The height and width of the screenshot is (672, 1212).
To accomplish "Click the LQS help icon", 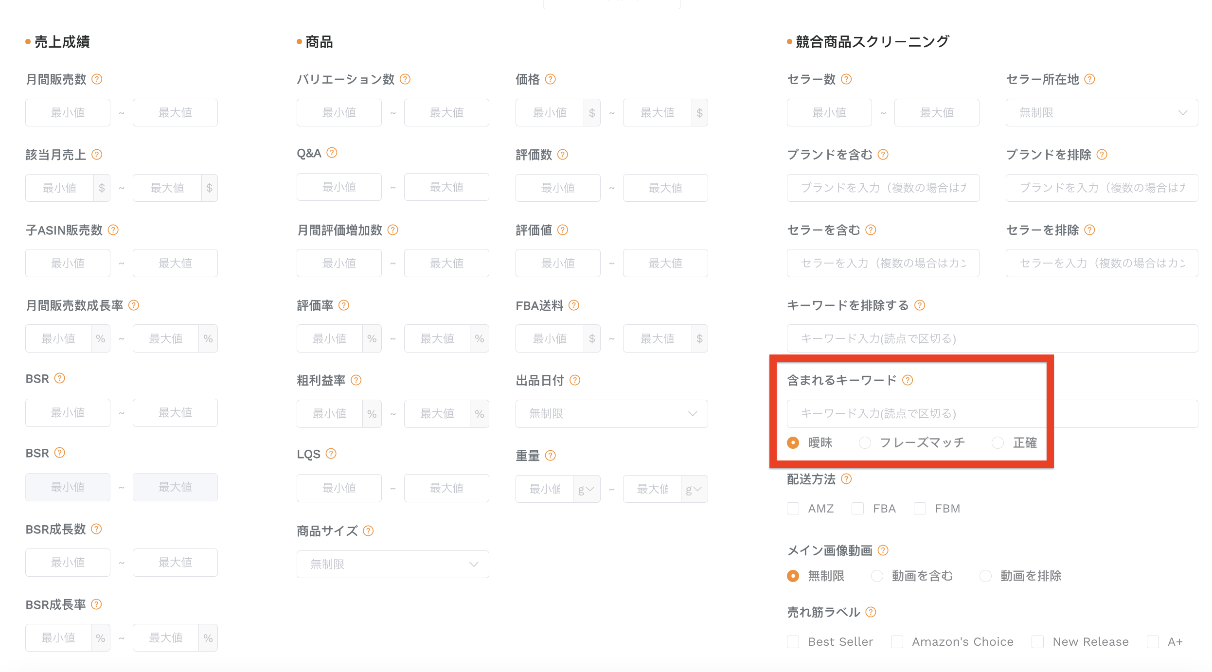I will [x=331, y=454].
